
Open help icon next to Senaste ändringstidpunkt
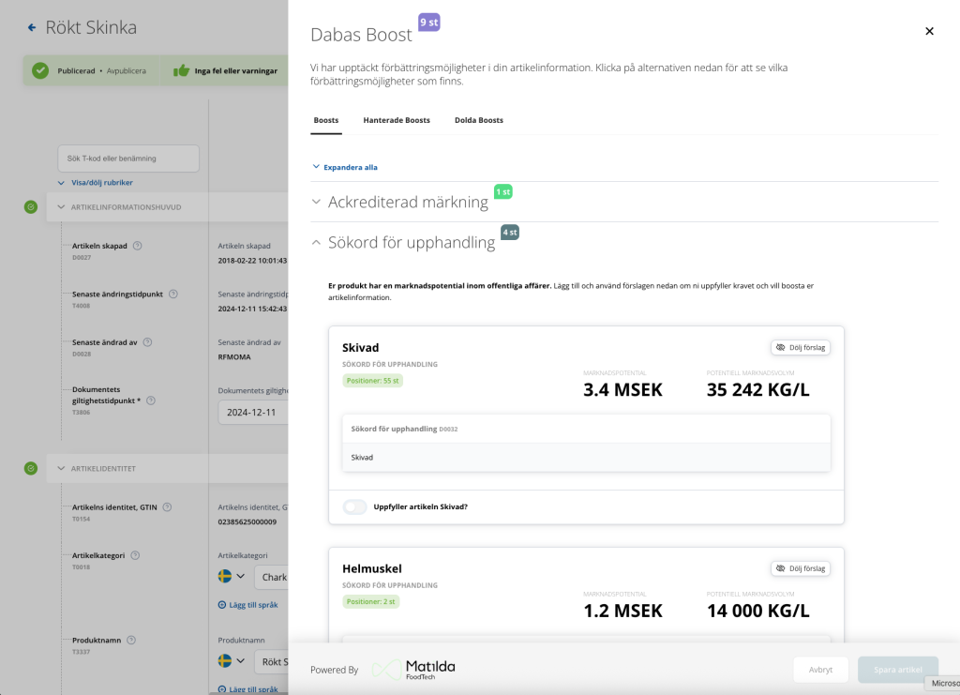point(173,294)
